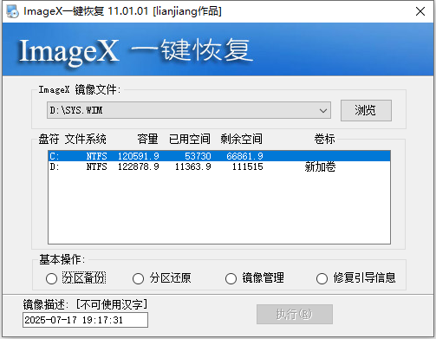The height and width of the screenshot is (339, 436).
Task: Click the 盘符 column header
Action: (49, 139)
